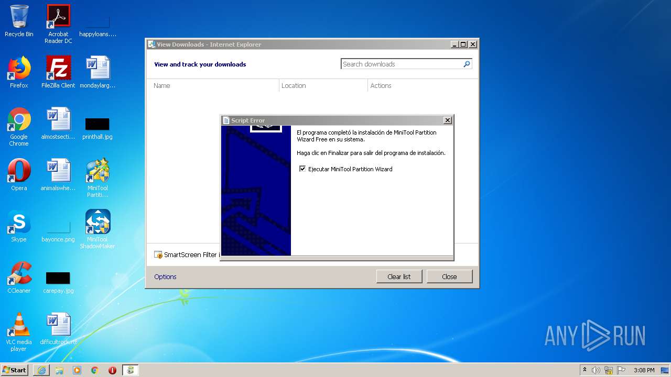Screen dimensions: 671x377
Task: Minimize the View Downloads window
Action: (454, 45)
